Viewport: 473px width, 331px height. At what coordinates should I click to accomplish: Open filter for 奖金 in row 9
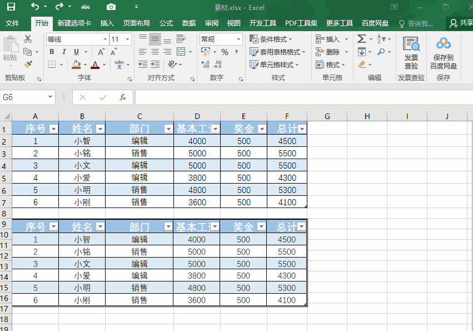click(x=262, y=226)
